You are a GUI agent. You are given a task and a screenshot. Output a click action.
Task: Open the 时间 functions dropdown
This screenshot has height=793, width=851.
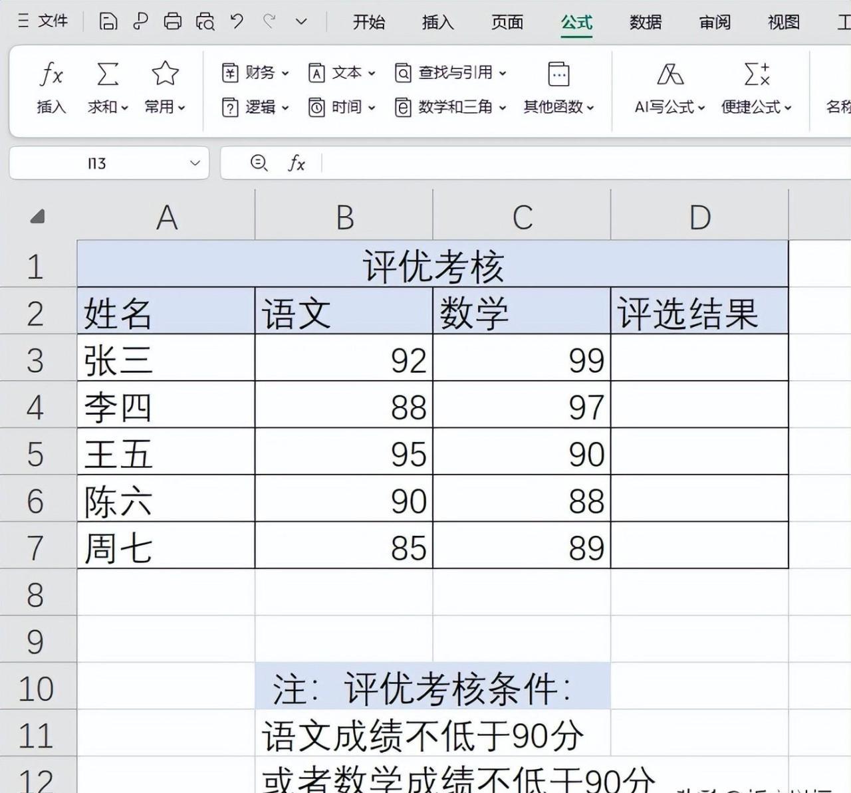point(342,107)
